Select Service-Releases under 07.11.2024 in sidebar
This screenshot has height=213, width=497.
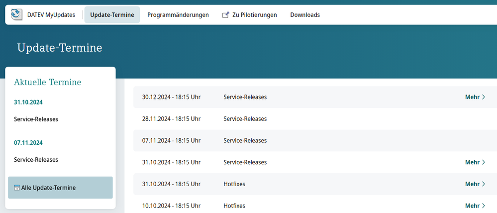(36, 160)
